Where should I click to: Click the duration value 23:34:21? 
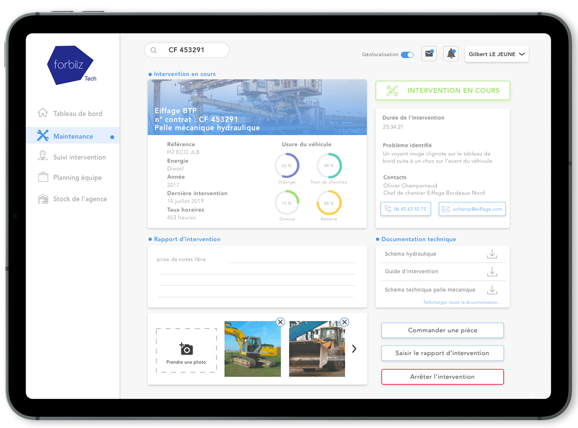[393, 127]
